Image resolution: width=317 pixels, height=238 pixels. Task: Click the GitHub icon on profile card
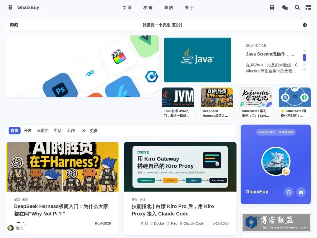[289, 192]
